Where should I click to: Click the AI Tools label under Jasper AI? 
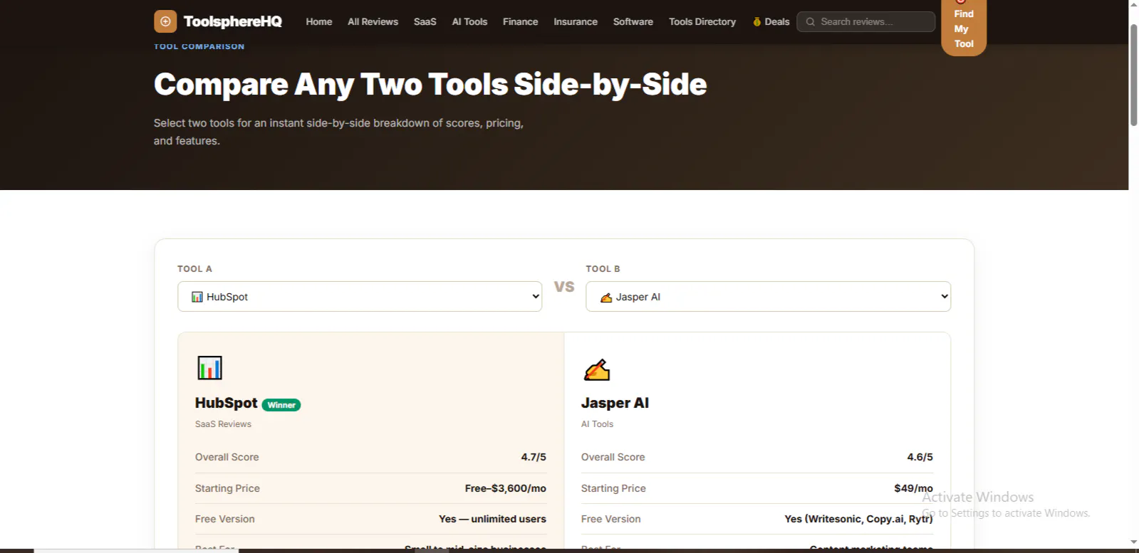[597, 424]
